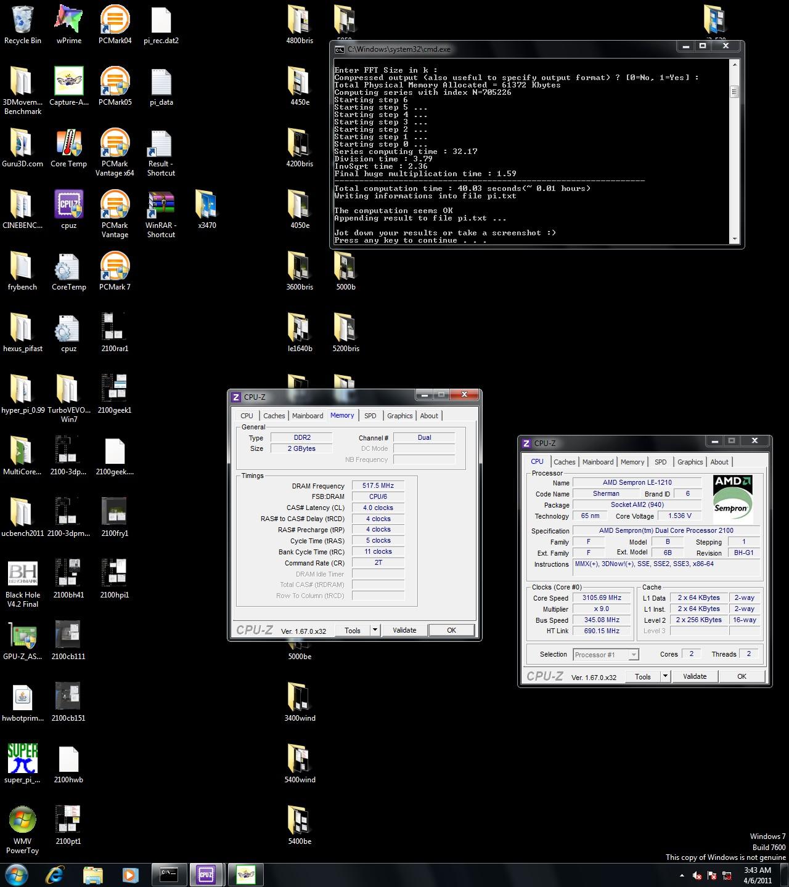Select the pi_data file on desktop
The image size is (789, 887).
pos(161,86)
